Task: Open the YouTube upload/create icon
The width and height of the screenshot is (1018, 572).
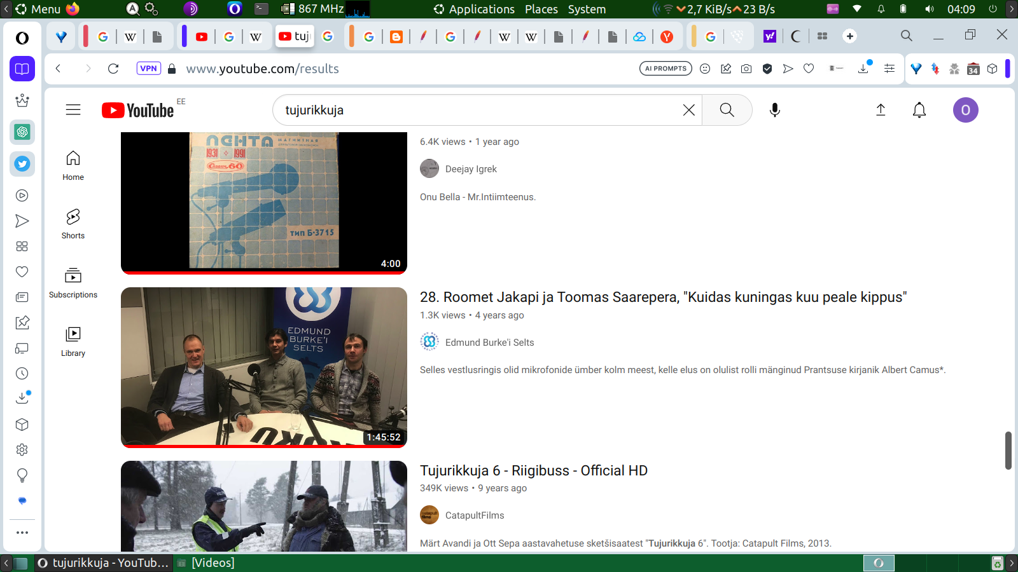Action: tap(881, 110)
